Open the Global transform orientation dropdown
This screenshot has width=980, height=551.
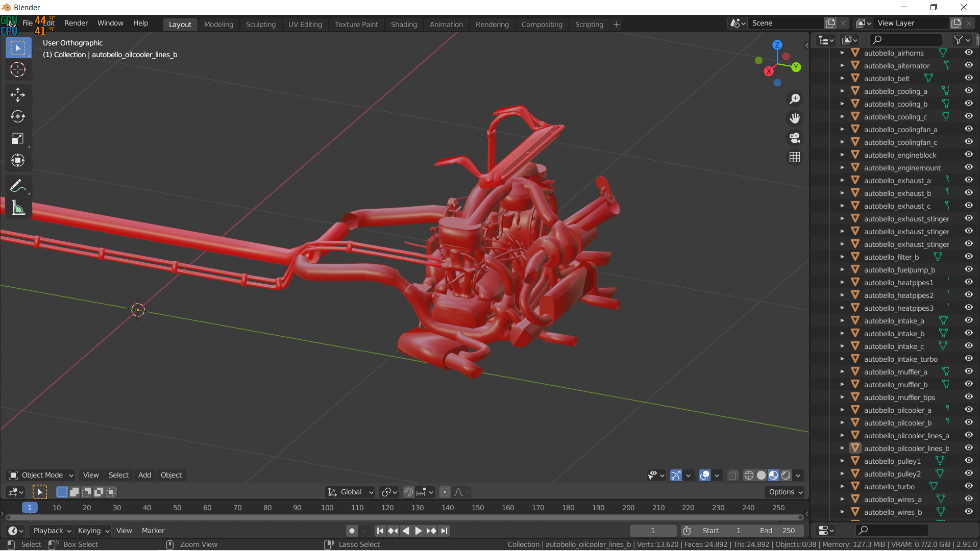pos(350,492)
